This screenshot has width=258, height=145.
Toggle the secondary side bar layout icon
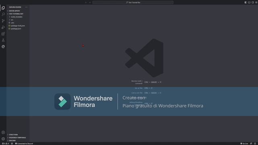point(253,2)
